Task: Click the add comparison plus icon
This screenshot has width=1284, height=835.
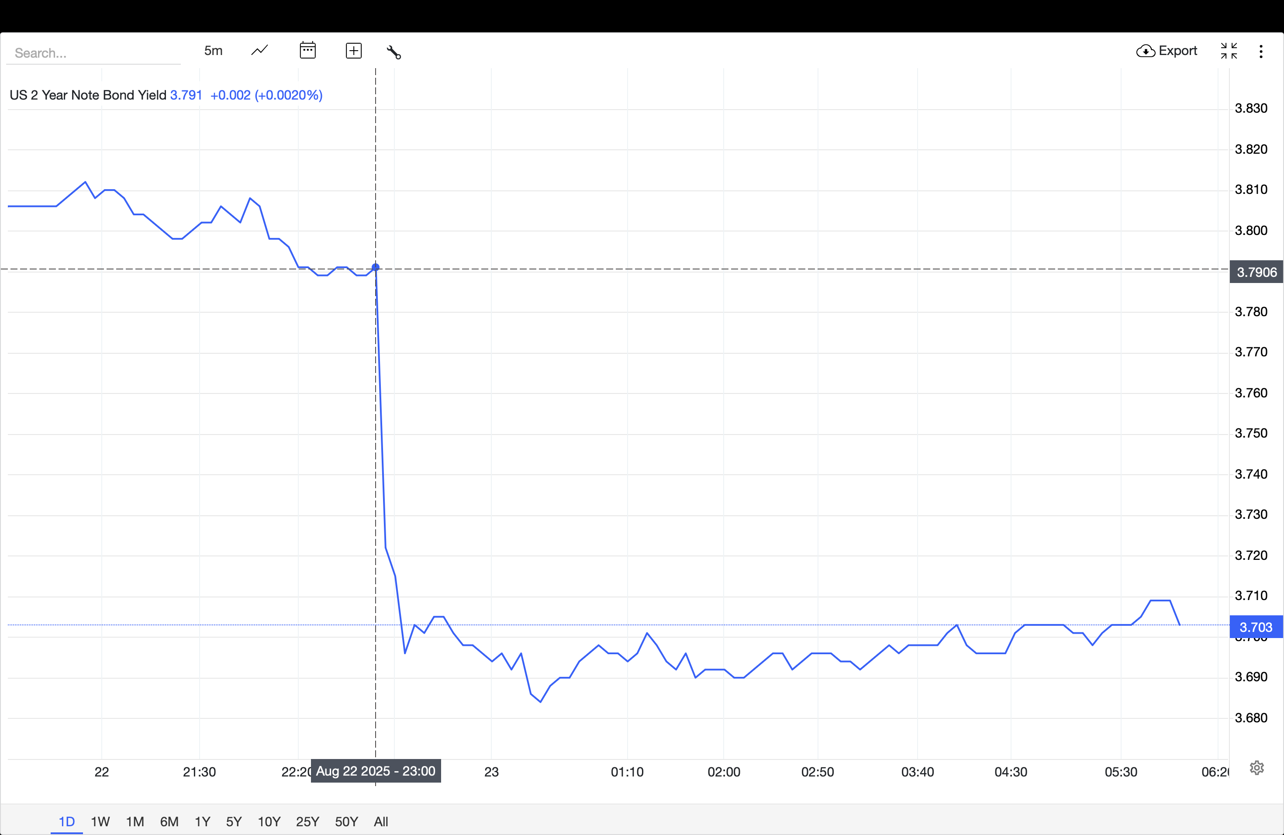Action: point(353,51)
